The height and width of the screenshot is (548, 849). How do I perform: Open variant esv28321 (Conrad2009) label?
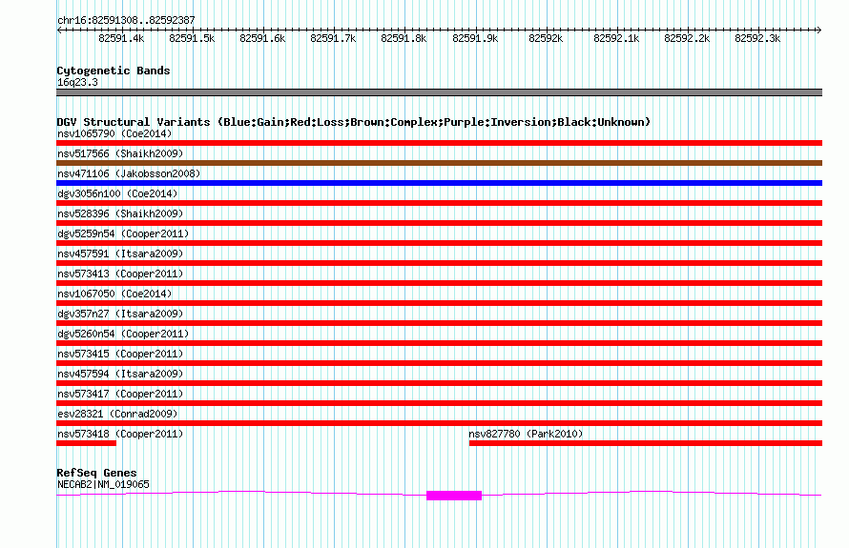pyautogui.click(x=117, y=414)
